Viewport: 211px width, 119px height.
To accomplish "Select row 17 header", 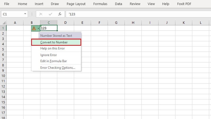I will click(3, 113).
